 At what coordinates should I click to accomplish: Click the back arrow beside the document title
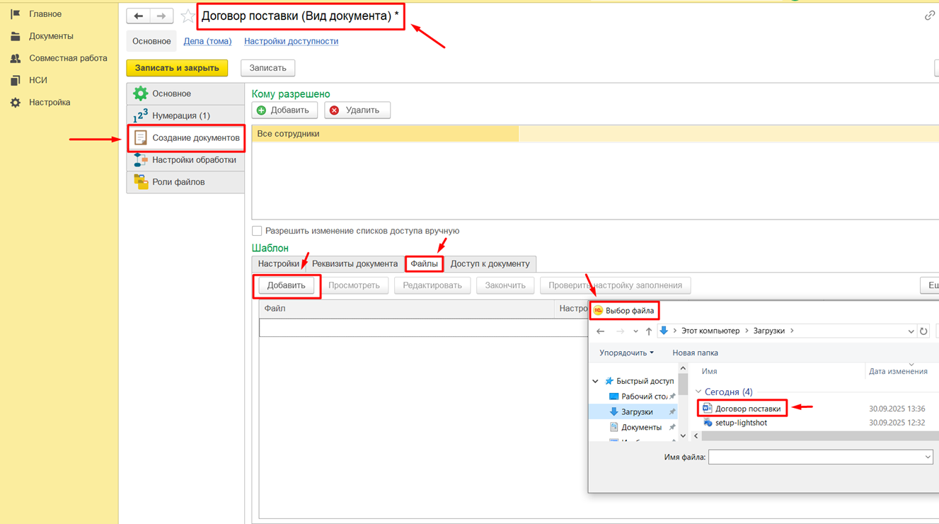point(139,16)
